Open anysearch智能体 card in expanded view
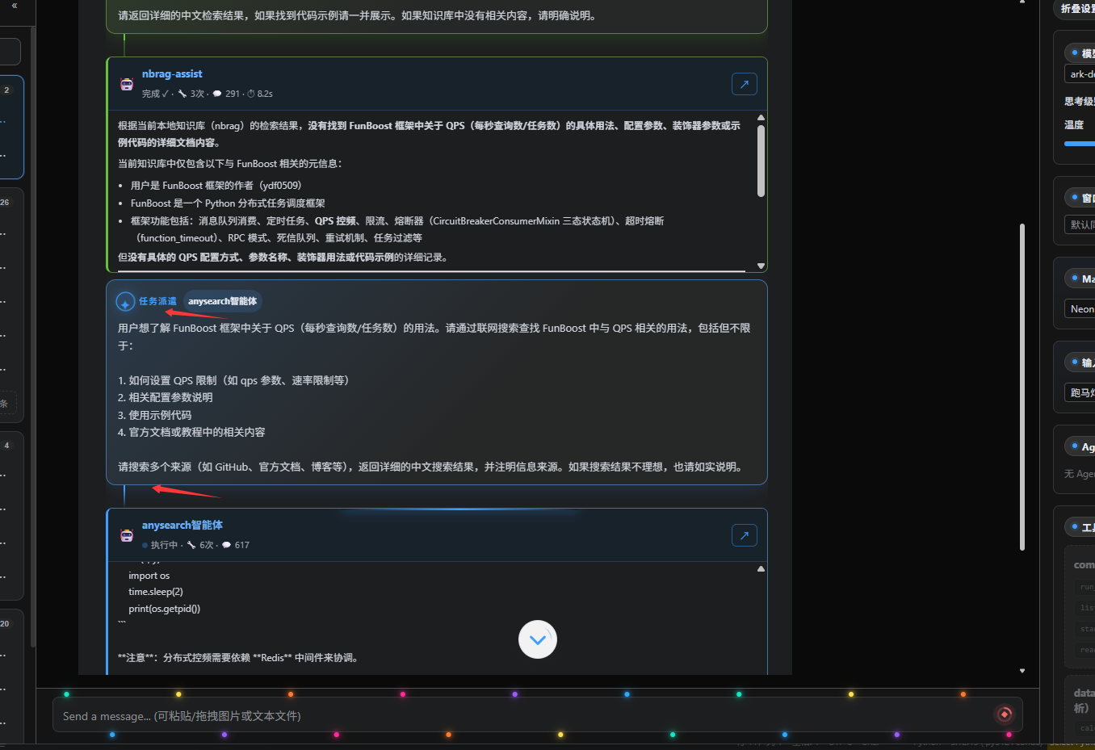Screen dimensions: 1095x750 744,535
